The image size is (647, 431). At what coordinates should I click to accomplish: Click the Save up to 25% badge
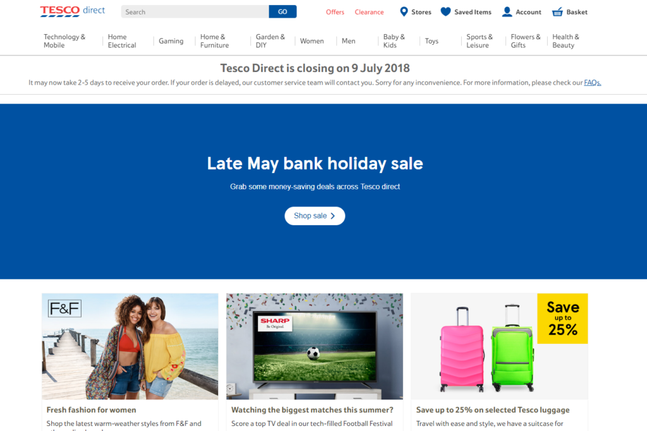(562, 319)
